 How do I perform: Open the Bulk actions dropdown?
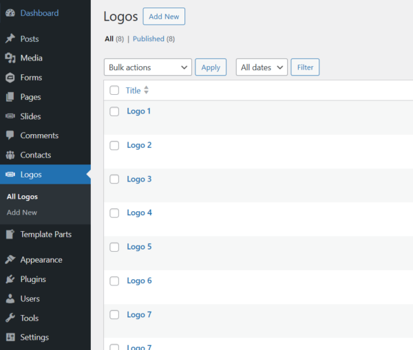click(x=148, y=67)
